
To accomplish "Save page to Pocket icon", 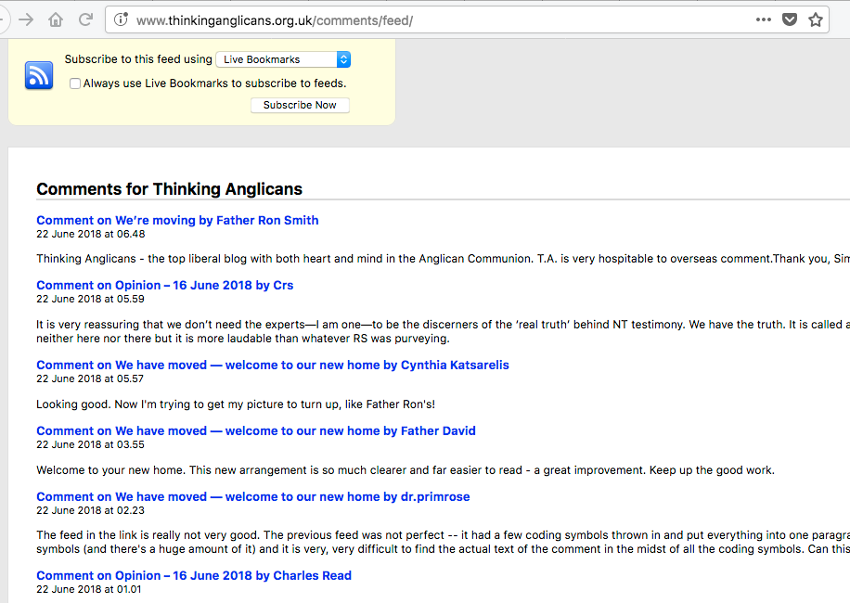I will click(x=790, y=20).
